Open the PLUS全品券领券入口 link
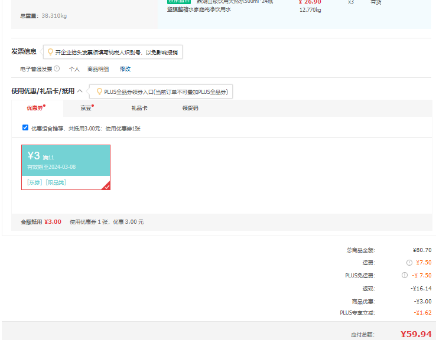This screenshot has height=340, width=436. coord(166,92)
